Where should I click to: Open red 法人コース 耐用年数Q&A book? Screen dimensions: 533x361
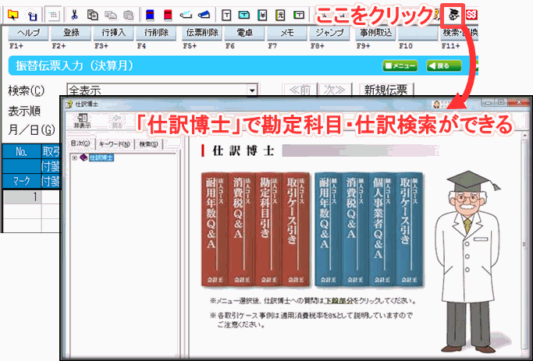(215, 229)
